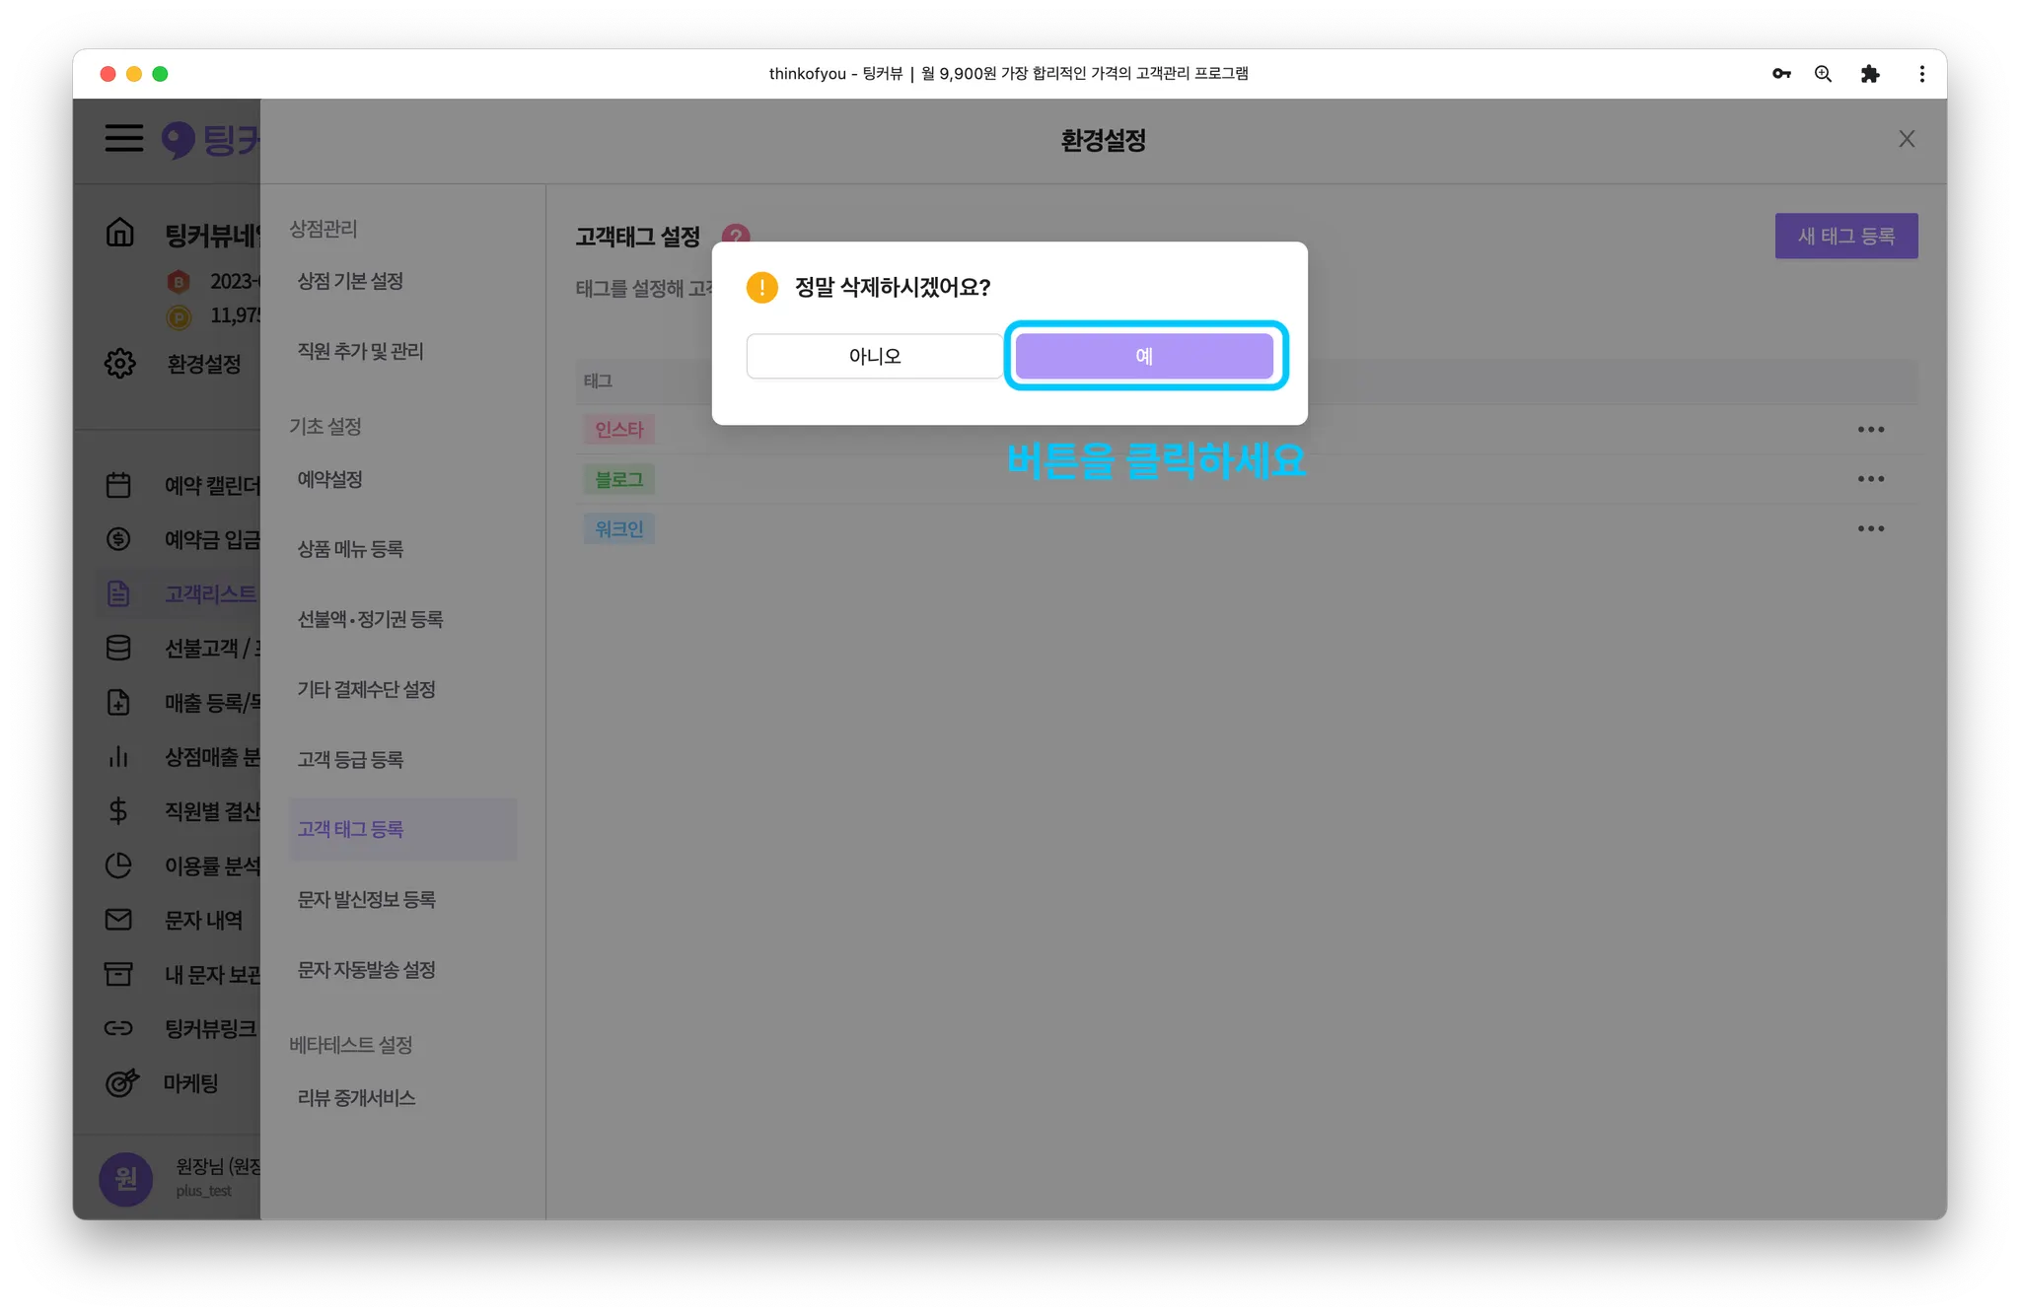Image resolution: width=2020 pixels, height=1316 pixels.
Task: Click the 아니오 cancel button
Action: pos(874,356)
